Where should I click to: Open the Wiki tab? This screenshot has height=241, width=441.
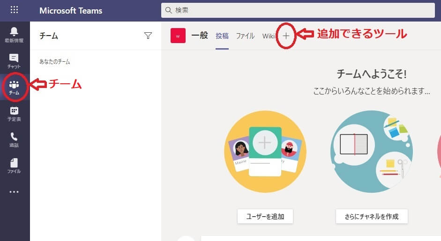[268, 36]
